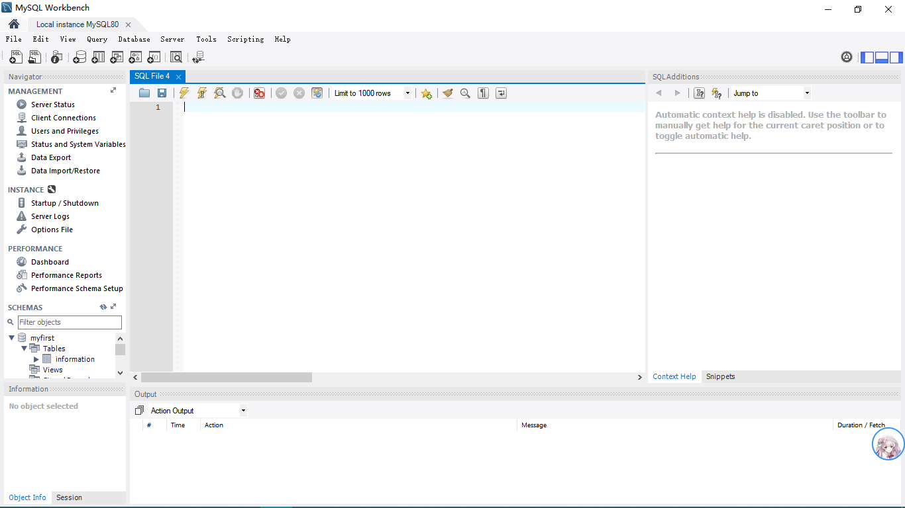Refresh the Schemas list
Viewport: 905px width, 508px height.
click(103, 307)
